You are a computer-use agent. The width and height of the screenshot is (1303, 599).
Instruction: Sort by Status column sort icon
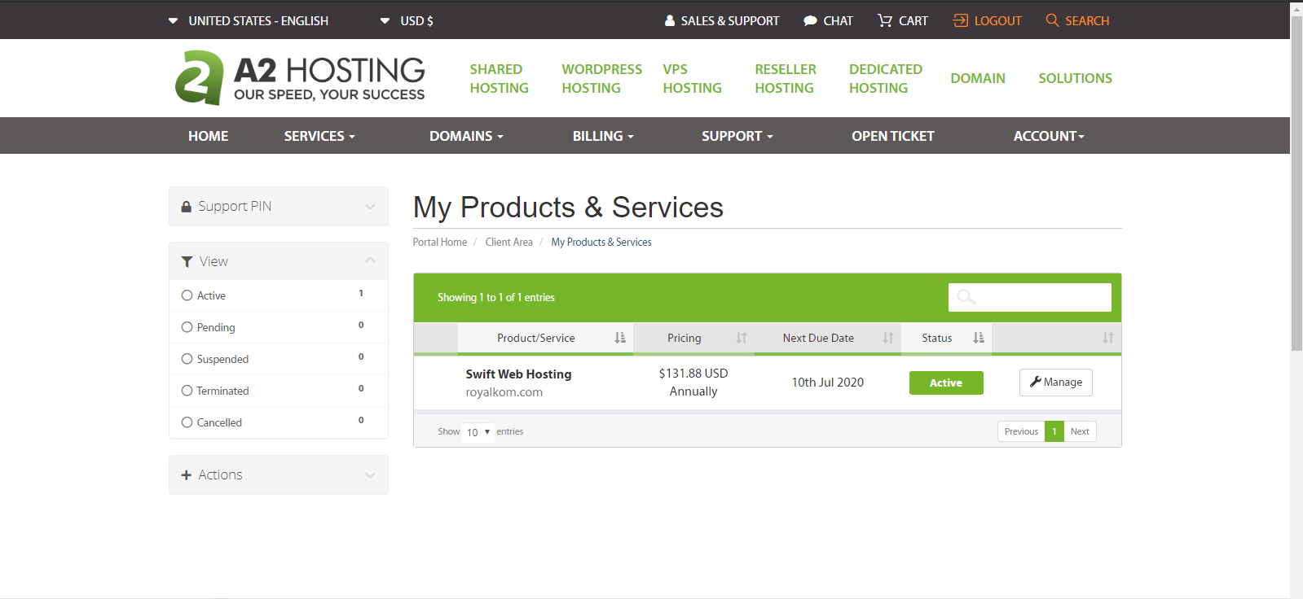pyautogui.click(x=979, y=338)
